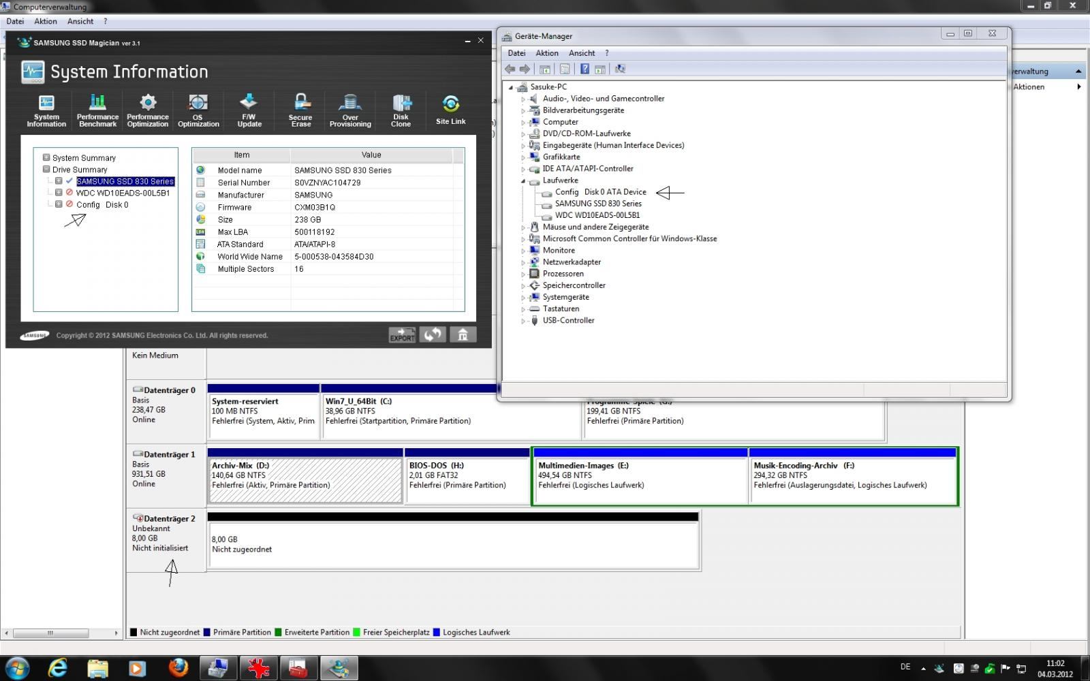The height and width of the screenshot is (681, 1090).
Task: Open the F/W Update tool
Action: (x=249, y=110)
